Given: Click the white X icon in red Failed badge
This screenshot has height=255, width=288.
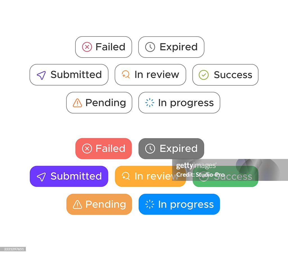Looking at the screenshot, I should coord(87,149).
